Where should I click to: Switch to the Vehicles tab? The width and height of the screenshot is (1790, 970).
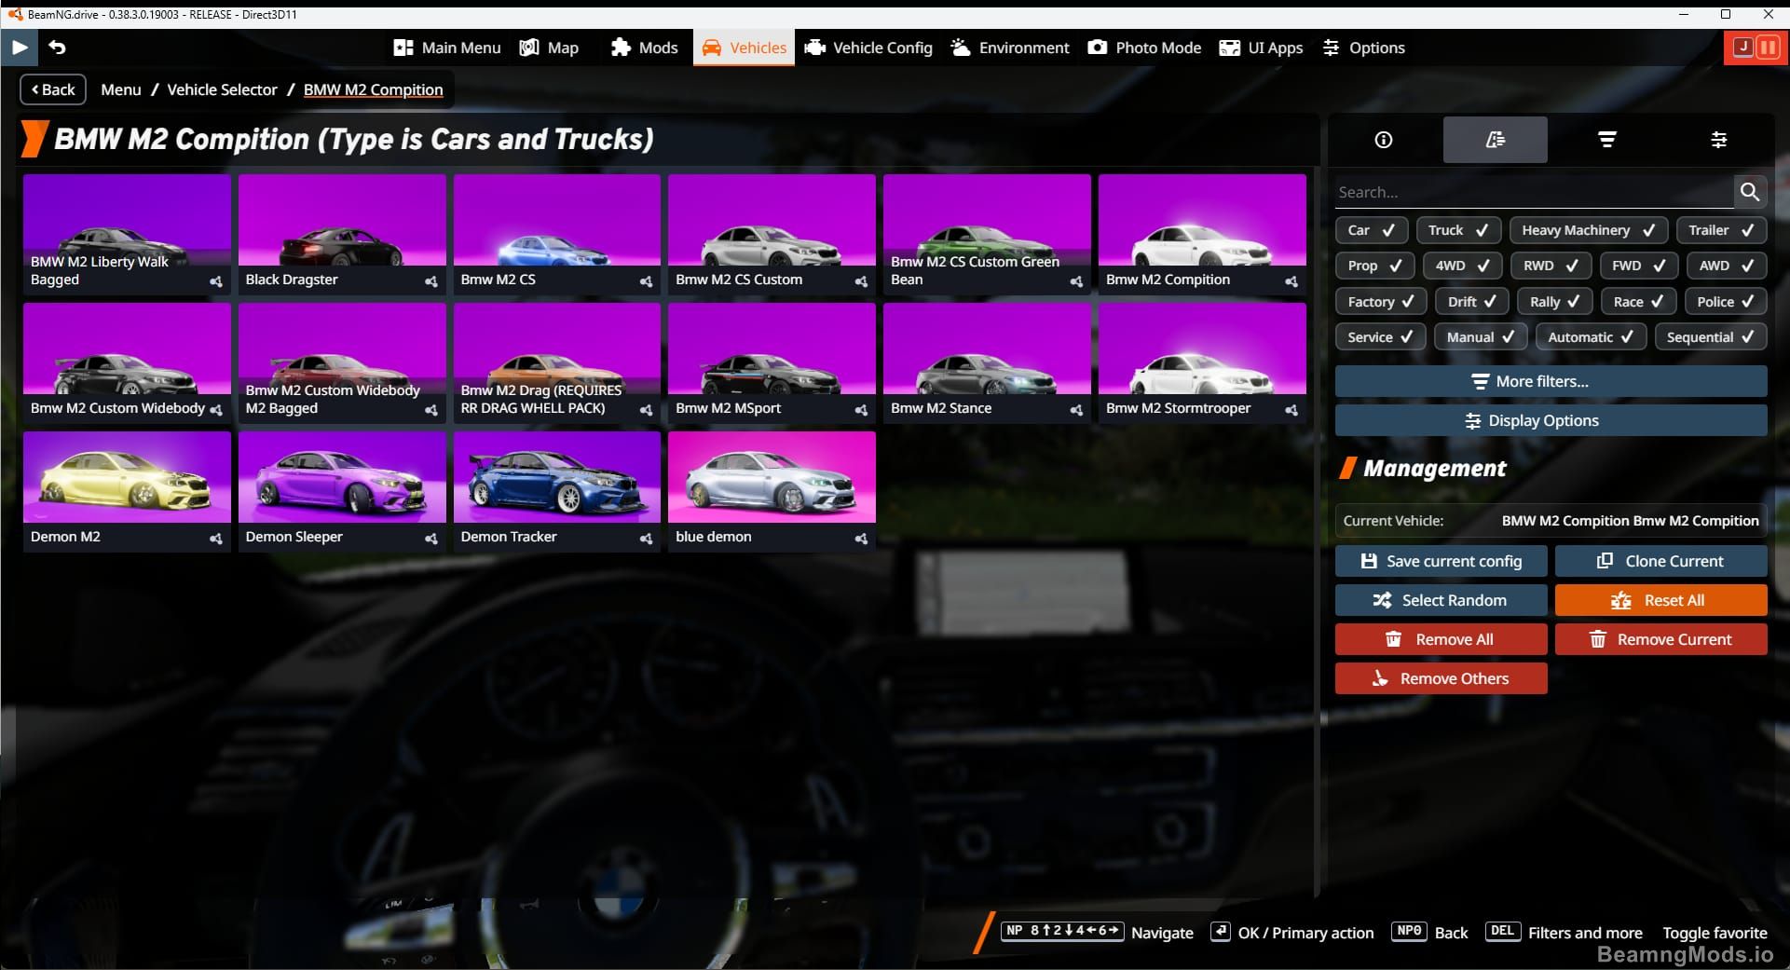pyautogui.click(x=743, y=48)
